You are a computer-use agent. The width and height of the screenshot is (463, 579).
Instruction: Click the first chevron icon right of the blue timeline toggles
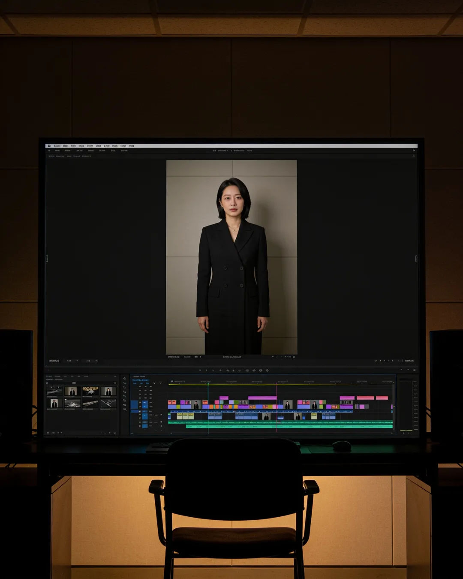click(154, 383)
